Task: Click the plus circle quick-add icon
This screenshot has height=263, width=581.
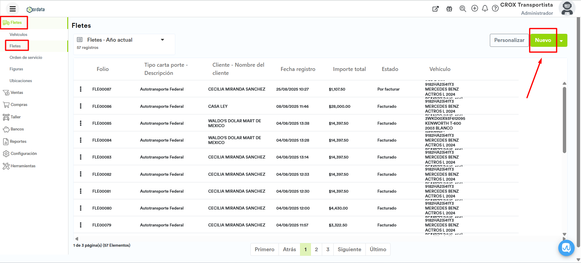Action: pyautogui.click(x=474, y=8)
